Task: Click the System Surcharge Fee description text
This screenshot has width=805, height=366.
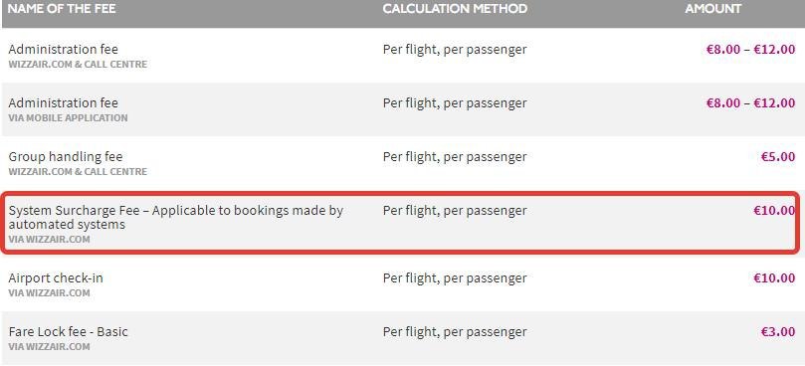Action: pyautogui.click(x=175, y=217)
